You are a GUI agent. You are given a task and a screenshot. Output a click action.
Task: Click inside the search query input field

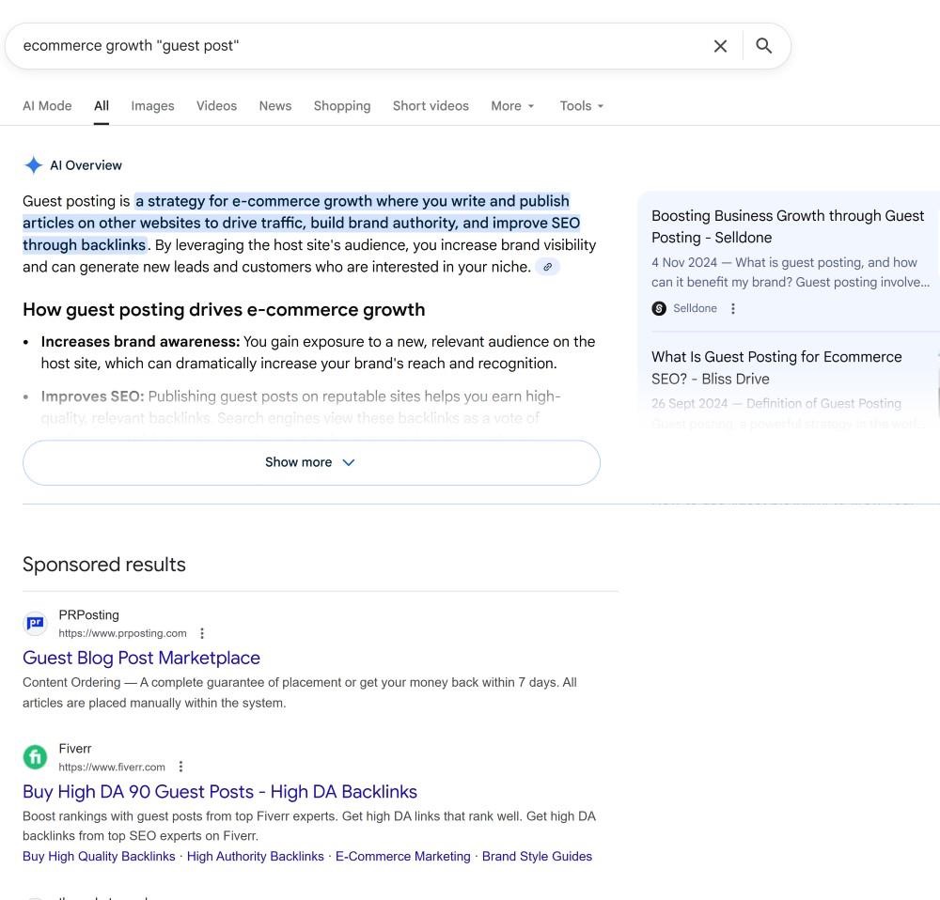point(360,46)
